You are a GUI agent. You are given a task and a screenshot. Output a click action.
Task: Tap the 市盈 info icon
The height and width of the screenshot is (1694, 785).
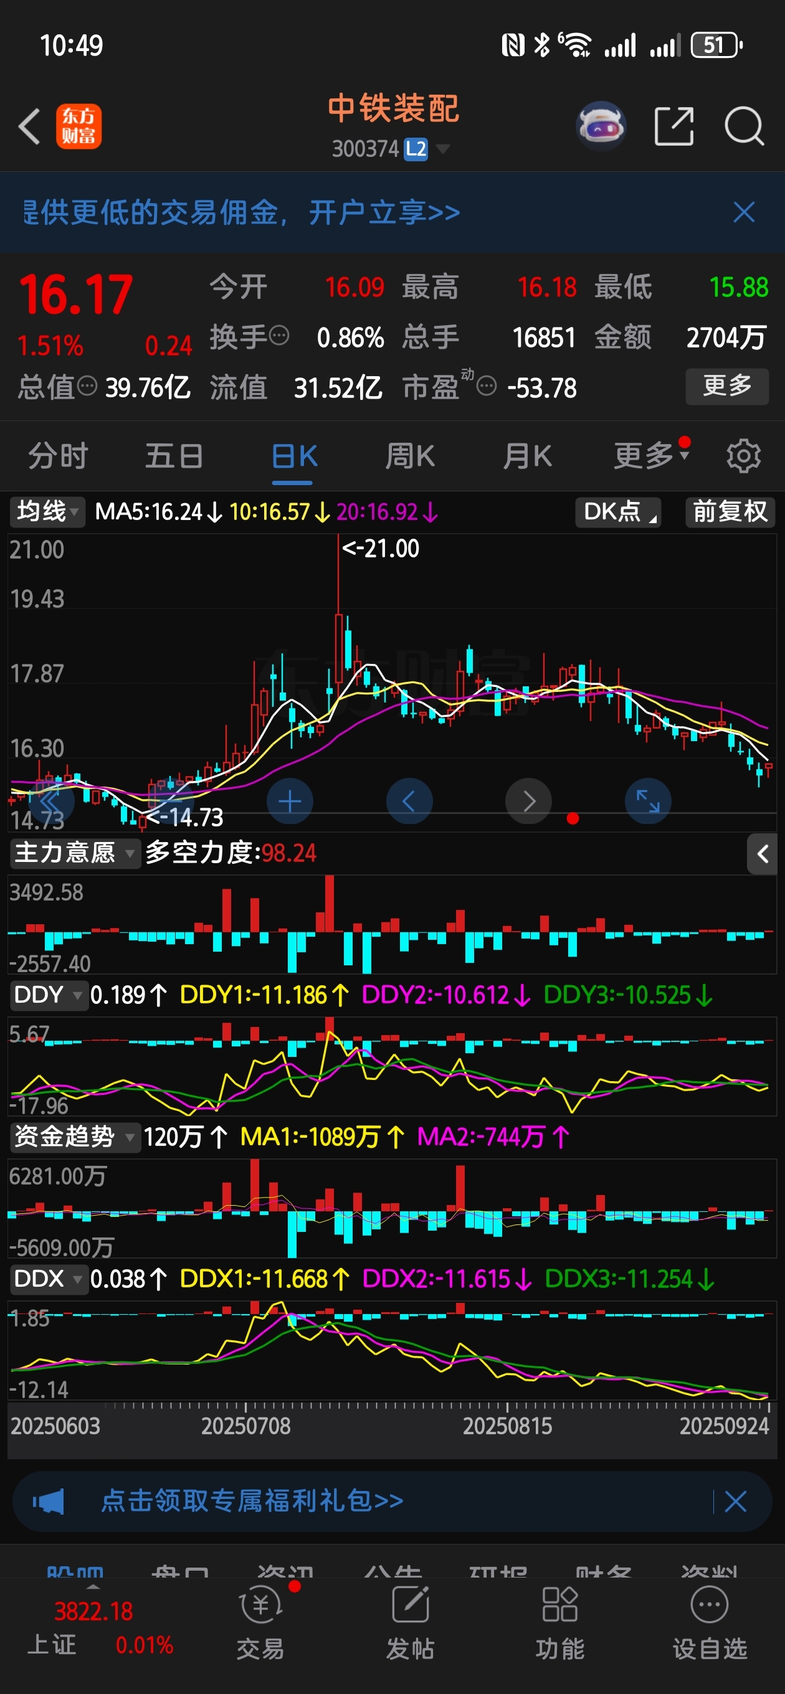pyautogui.click(x=487, y=386)
